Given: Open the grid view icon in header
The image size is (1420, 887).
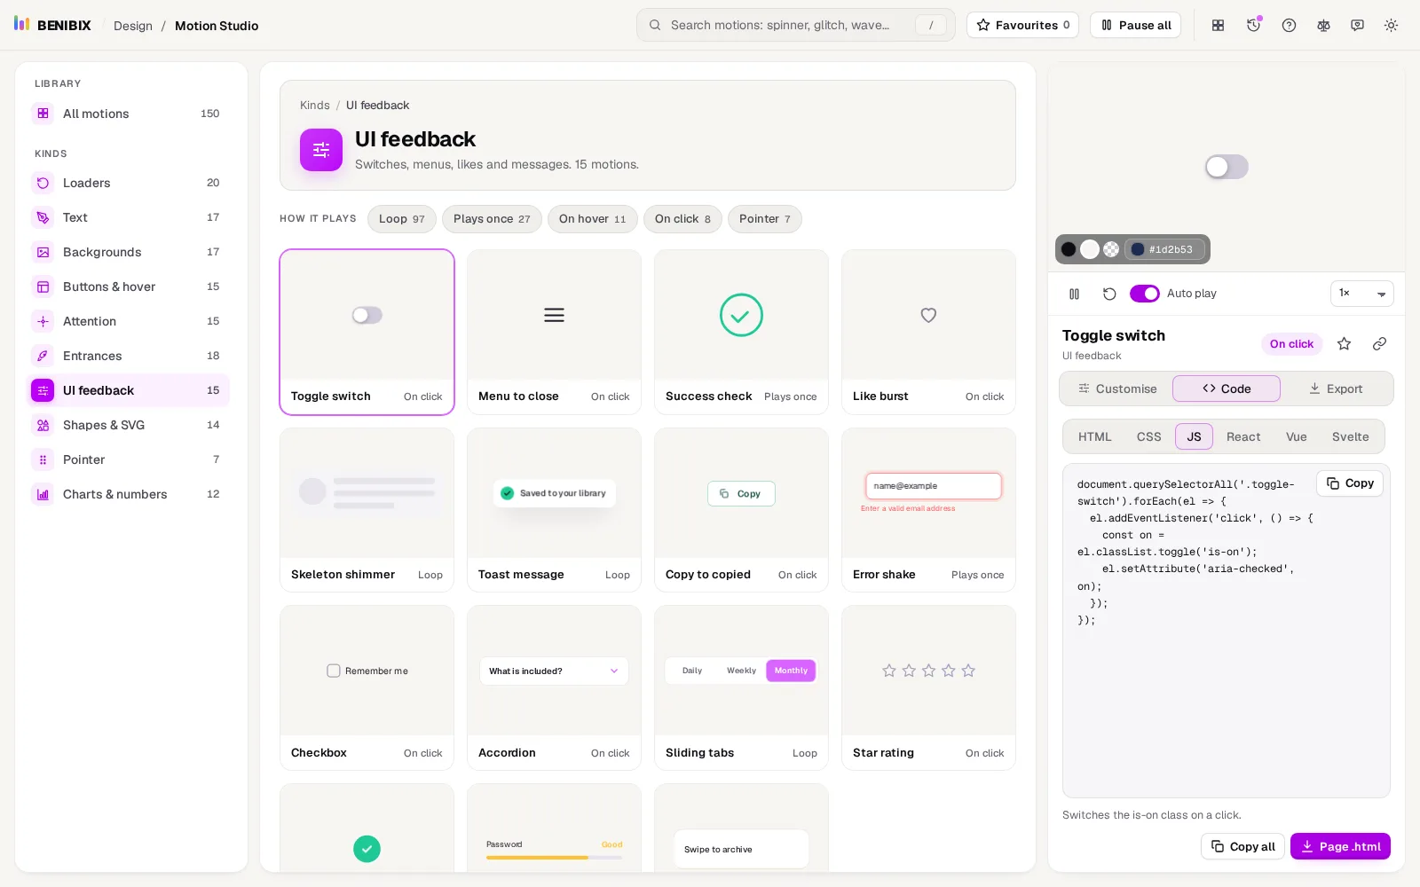Looking at the screenshot, I should click(x=1219, y=26).
